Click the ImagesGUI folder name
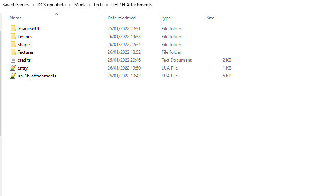 28,29
